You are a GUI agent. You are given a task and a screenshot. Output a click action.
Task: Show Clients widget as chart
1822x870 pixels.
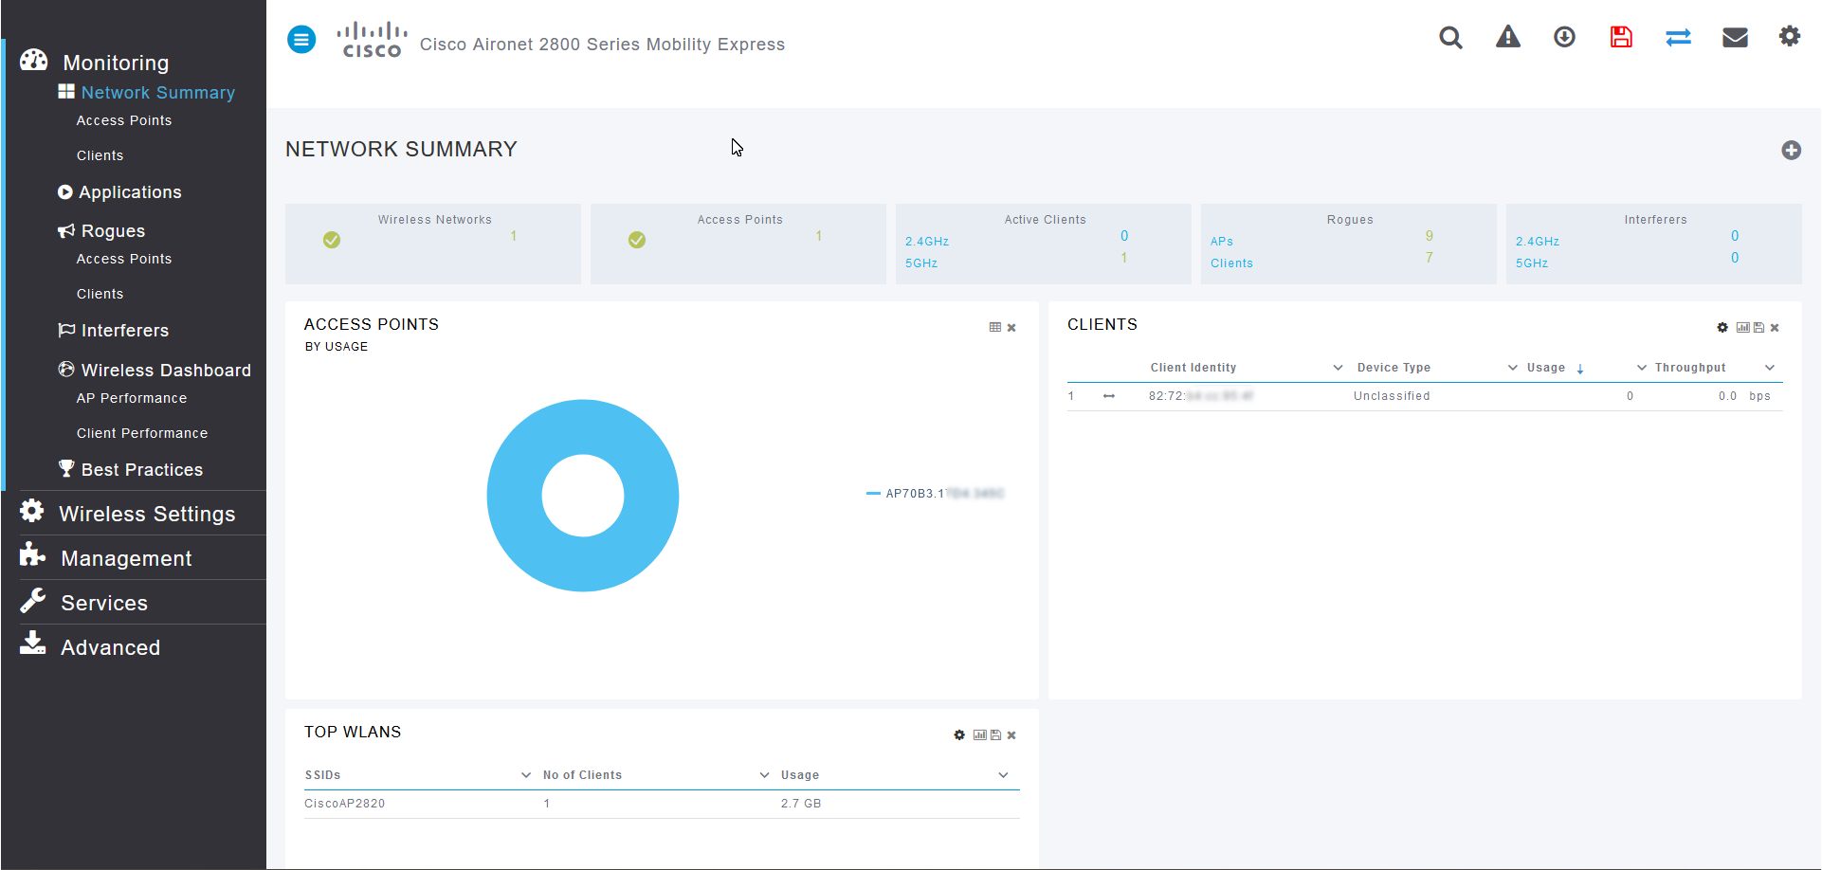click(1742, 327)
